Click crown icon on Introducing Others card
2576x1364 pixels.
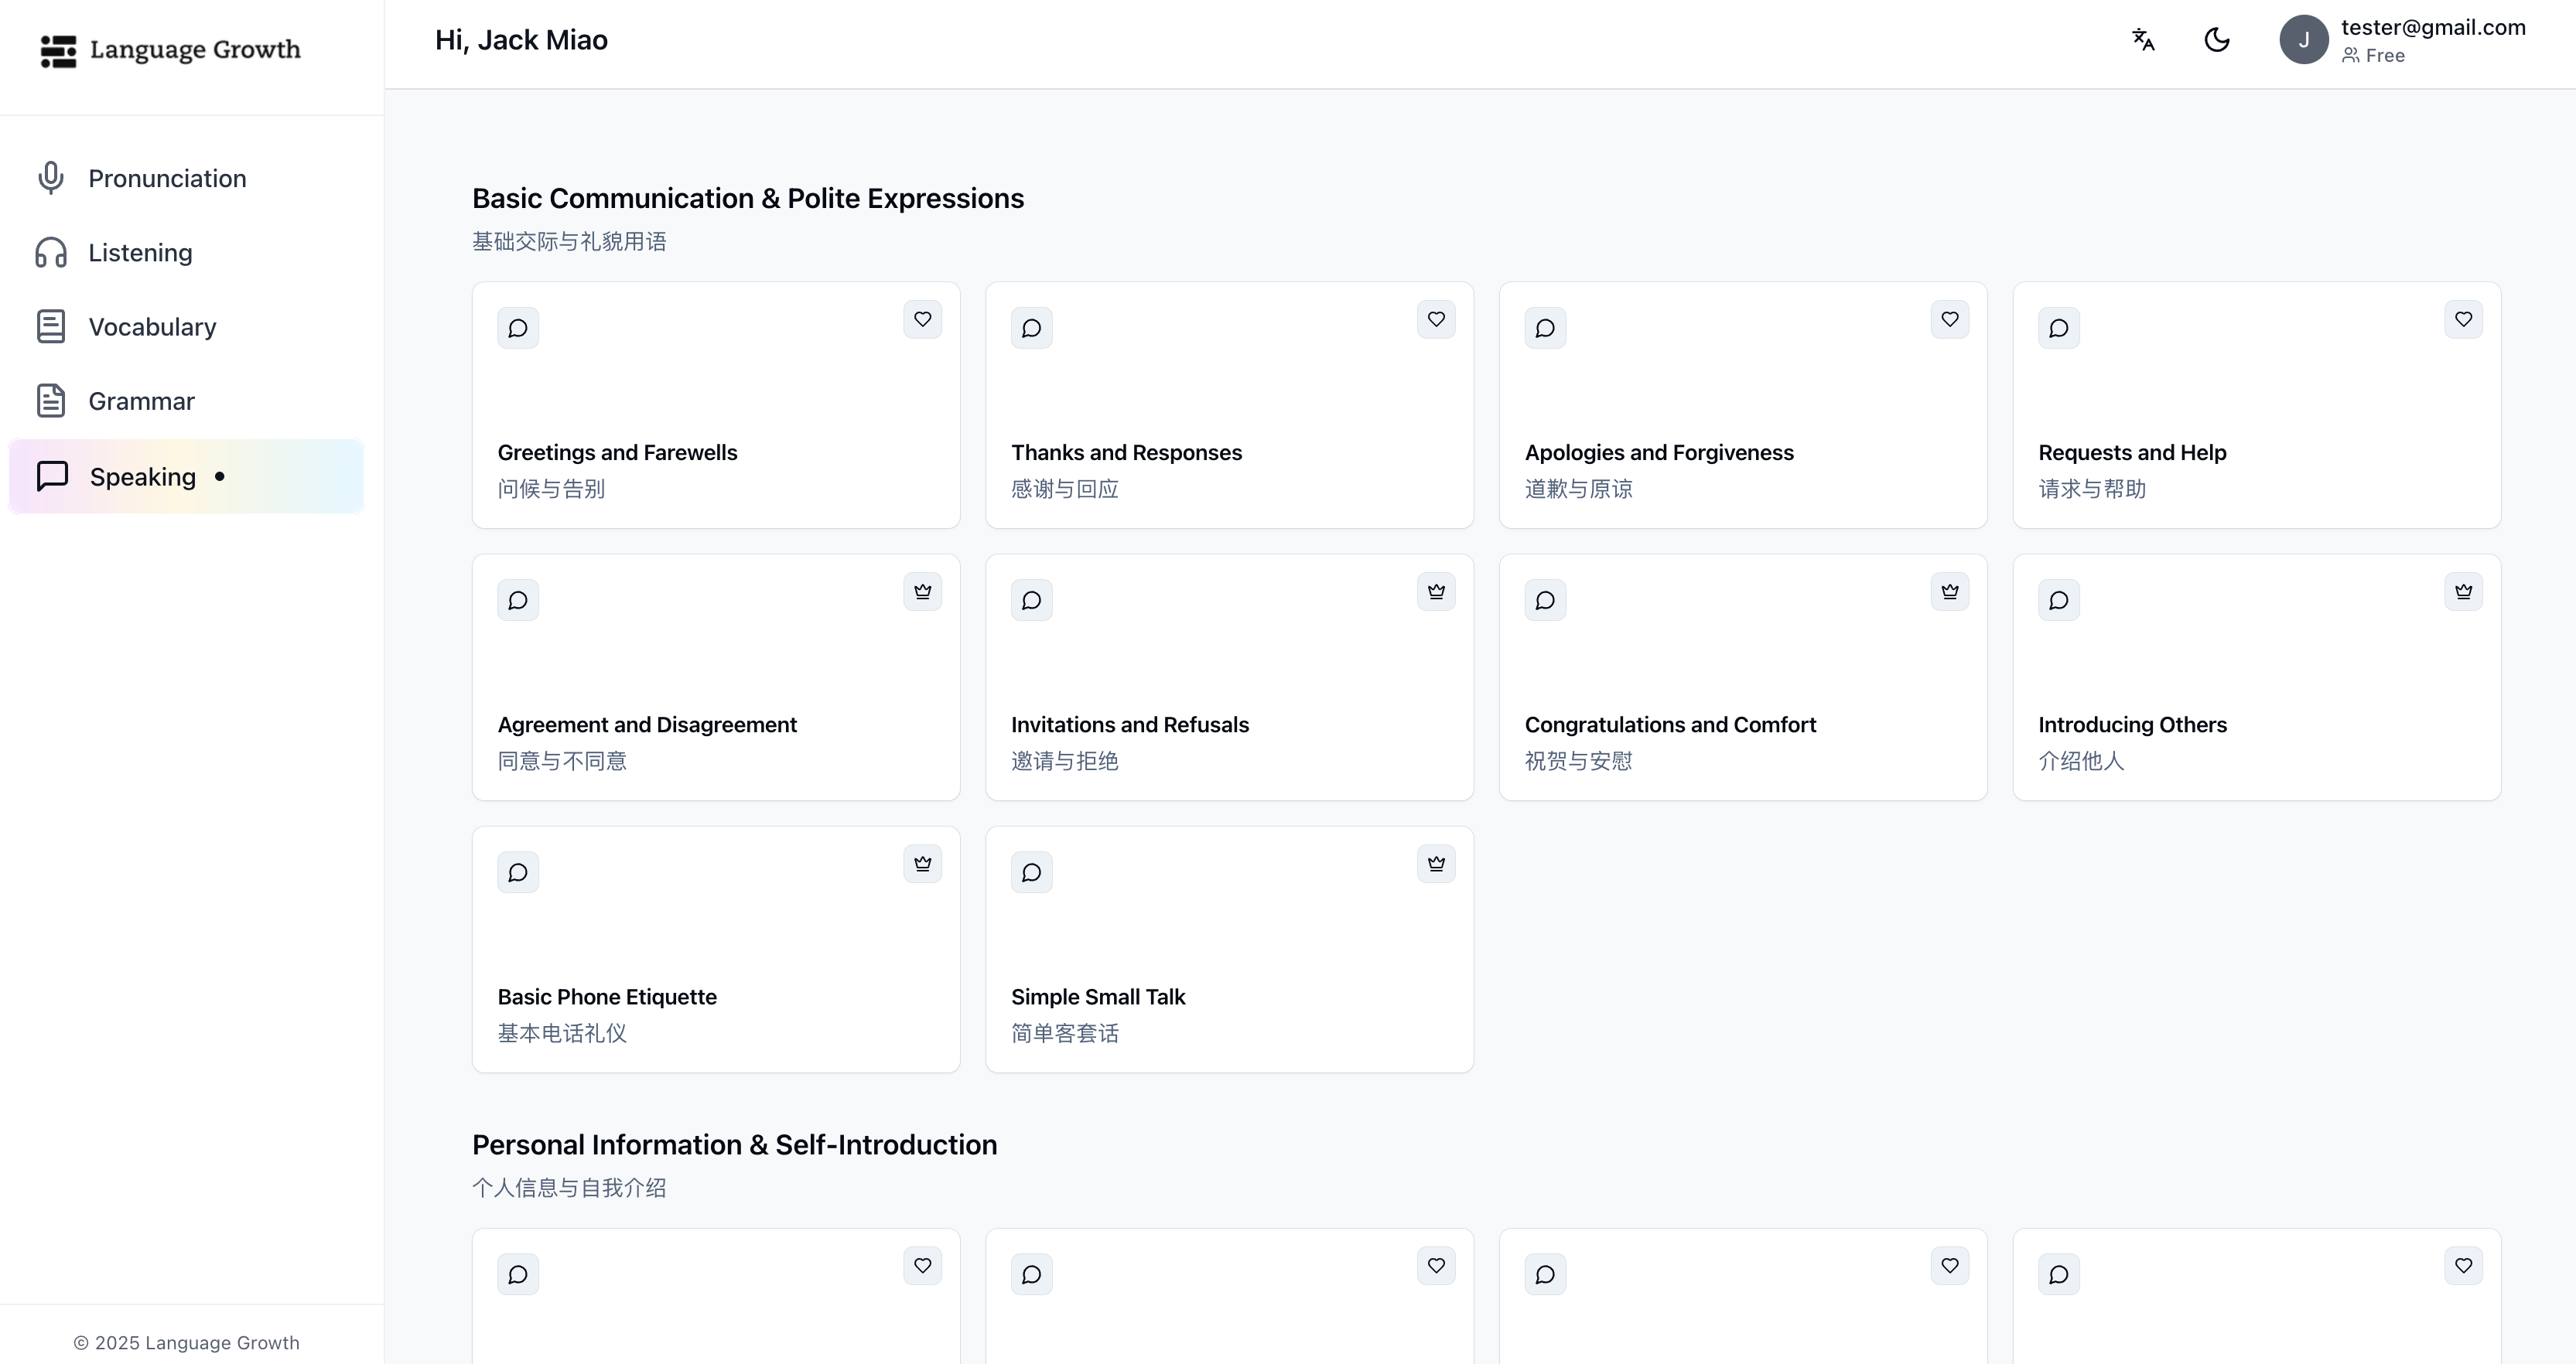[2463, 592]
